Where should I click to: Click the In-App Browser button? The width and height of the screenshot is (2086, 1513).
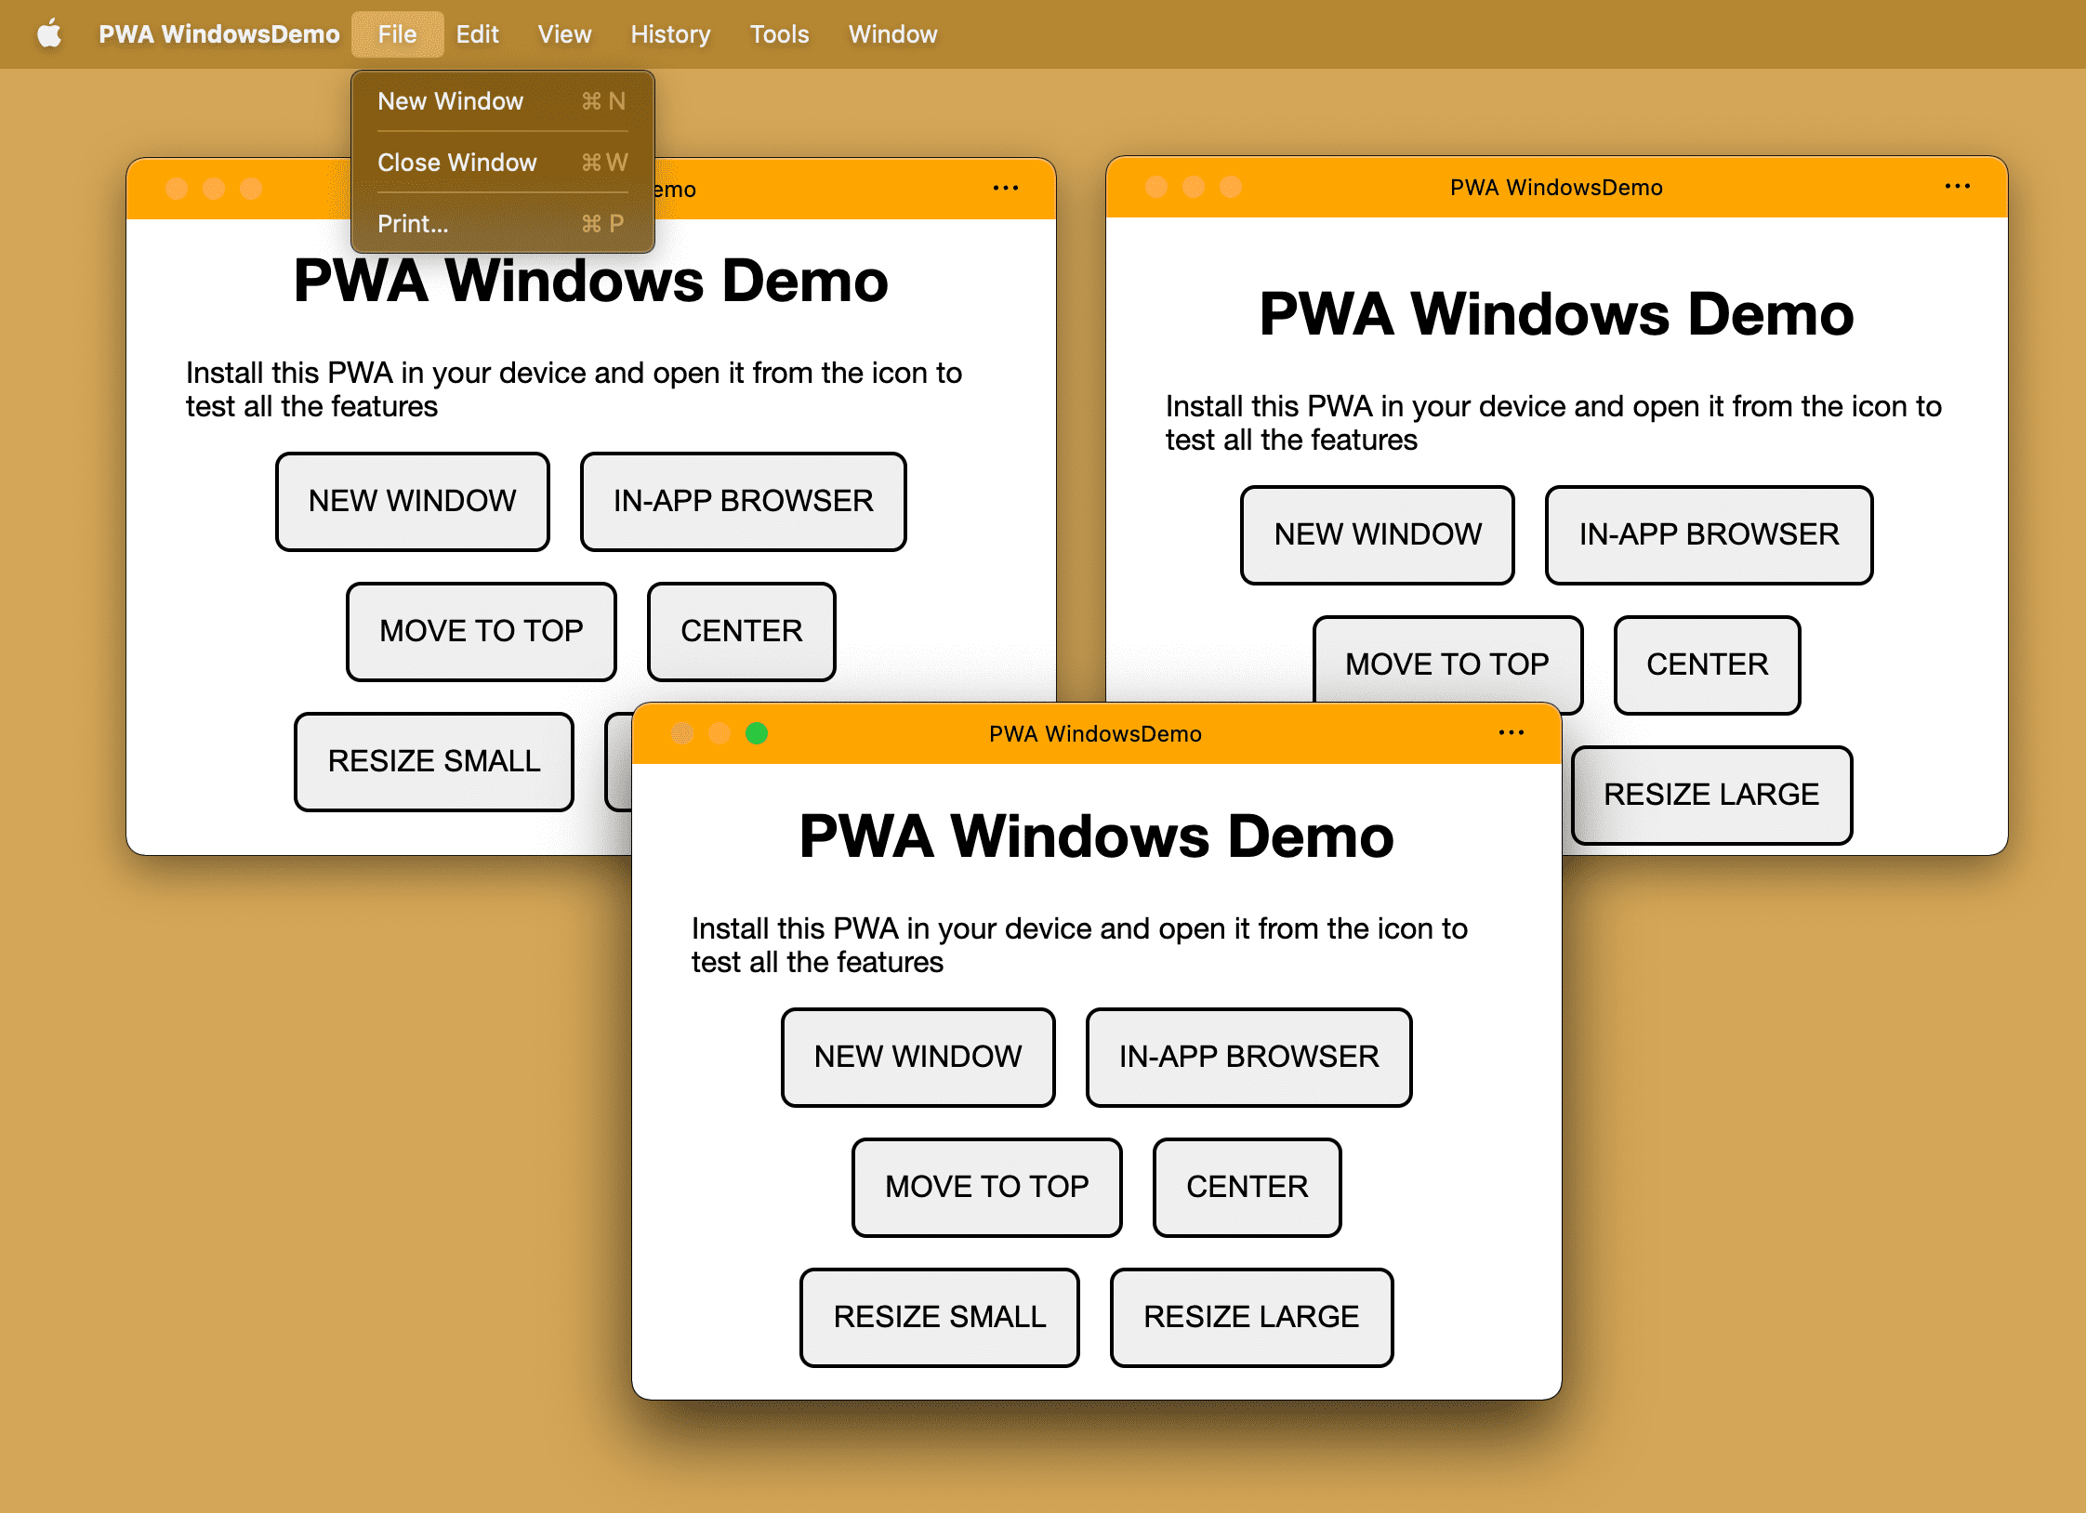click(1248, 1056)
